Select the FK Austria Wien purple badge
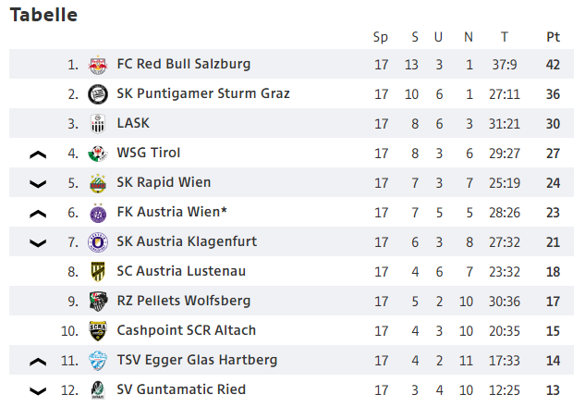Image resolution: width=585 pixels, height=407 pixels. pyautogui.click(x=98, y=213)
